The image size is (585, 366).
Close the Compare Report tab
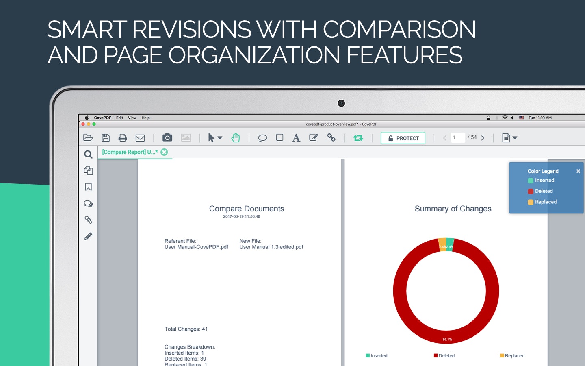pyautogui.click(x=164, y=152)
